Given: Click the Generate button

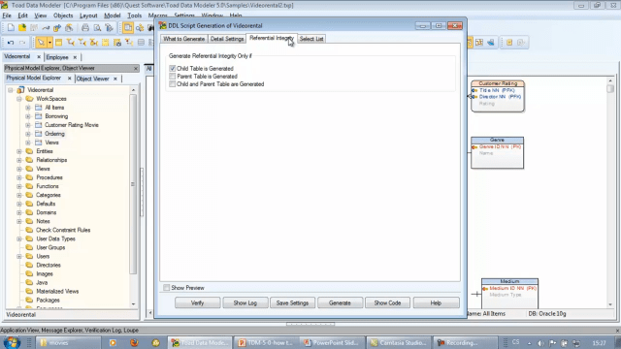Looking at the screenshot, I should tap(340, 302).
